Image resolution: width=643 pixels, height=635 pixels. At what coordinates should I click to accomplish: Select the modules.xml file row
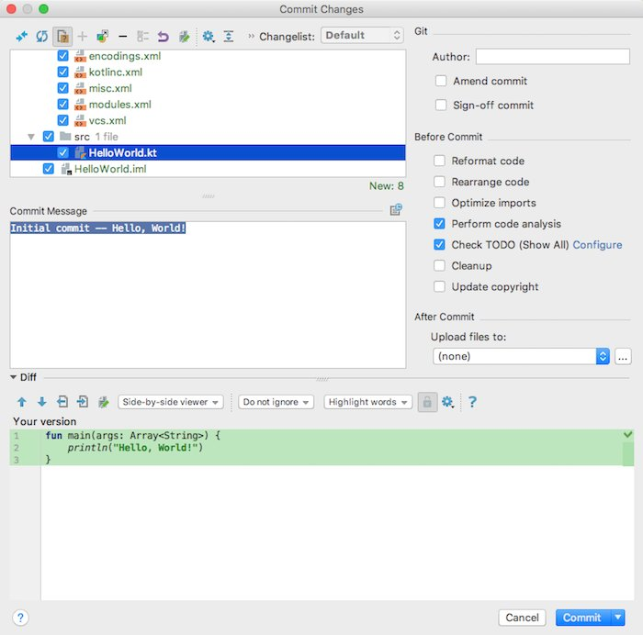click(208, 105)
